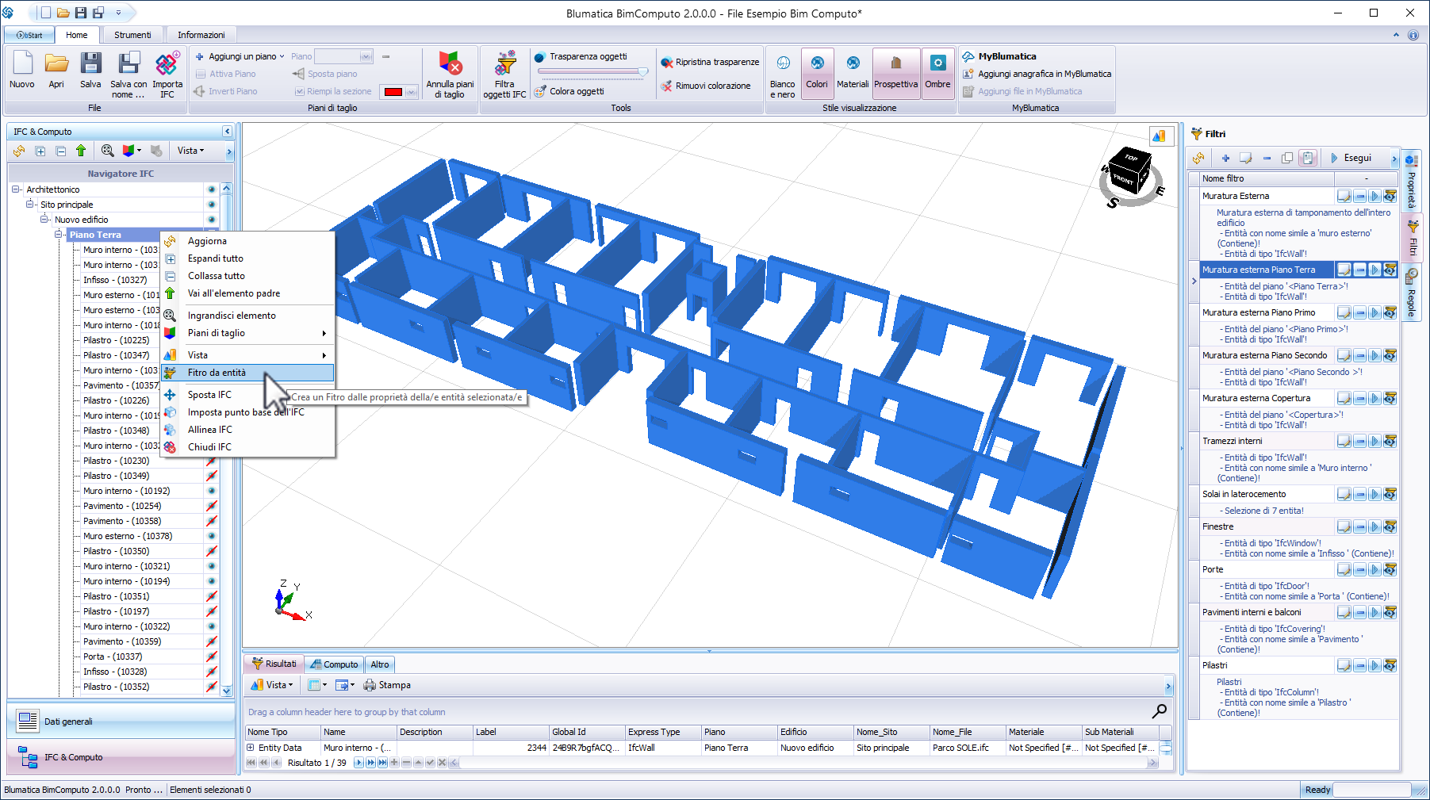Click collapse all icon in navigator toolbar

click(x=60, y=151)
